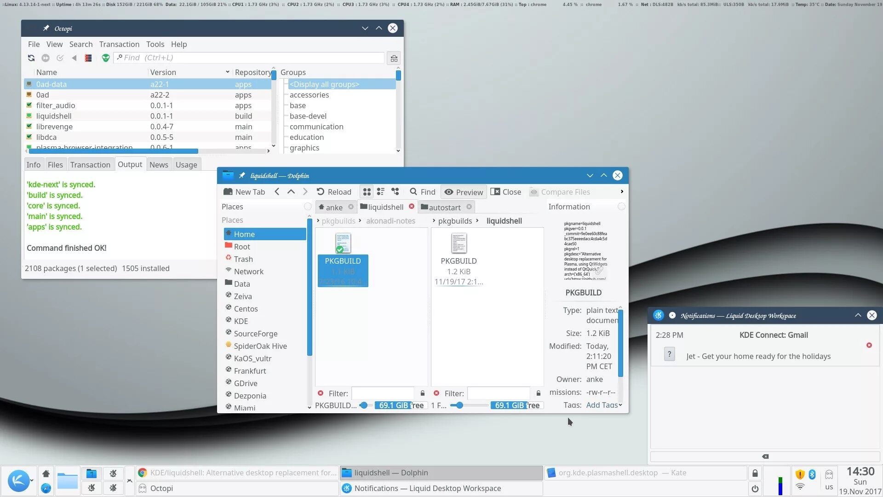The height and width of the screenshot is (497, 883).
Task: Click the package groups panel toggle icon
Action: pyautogui.click(x=394, y=58)
